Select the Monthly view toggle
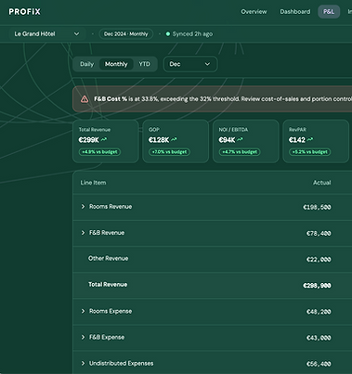Image resolution: width=352 pixels, height=374 pixels. 116,64
